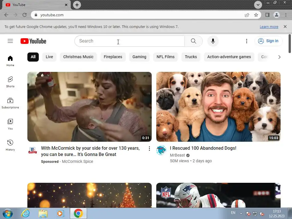Open Subscriptions in sidebar
The width and height of the screenshot is (292, 219).
10,103
